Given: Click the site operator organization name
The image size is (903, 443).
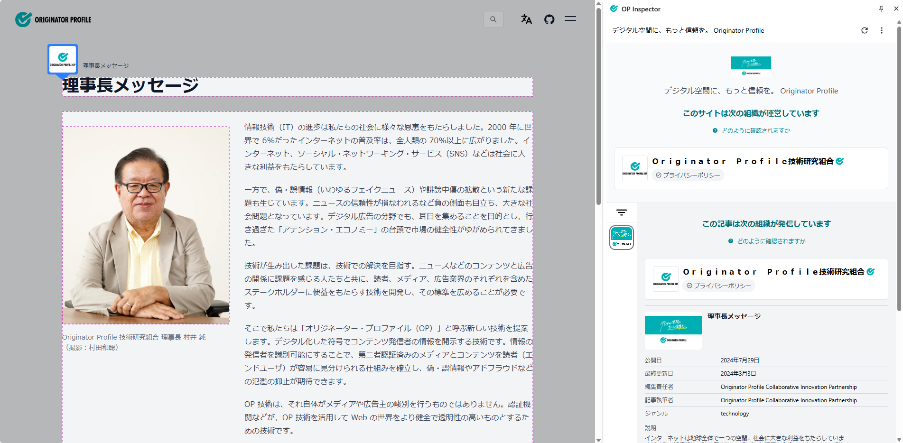Looking at the screenshot, I should coord(743,161).
